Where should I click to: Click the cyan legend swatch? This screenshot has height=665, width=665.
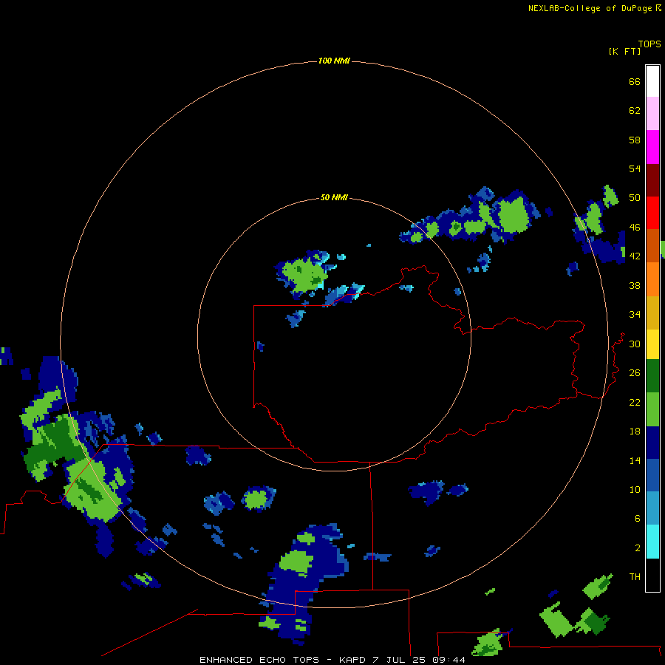(652, 542)
